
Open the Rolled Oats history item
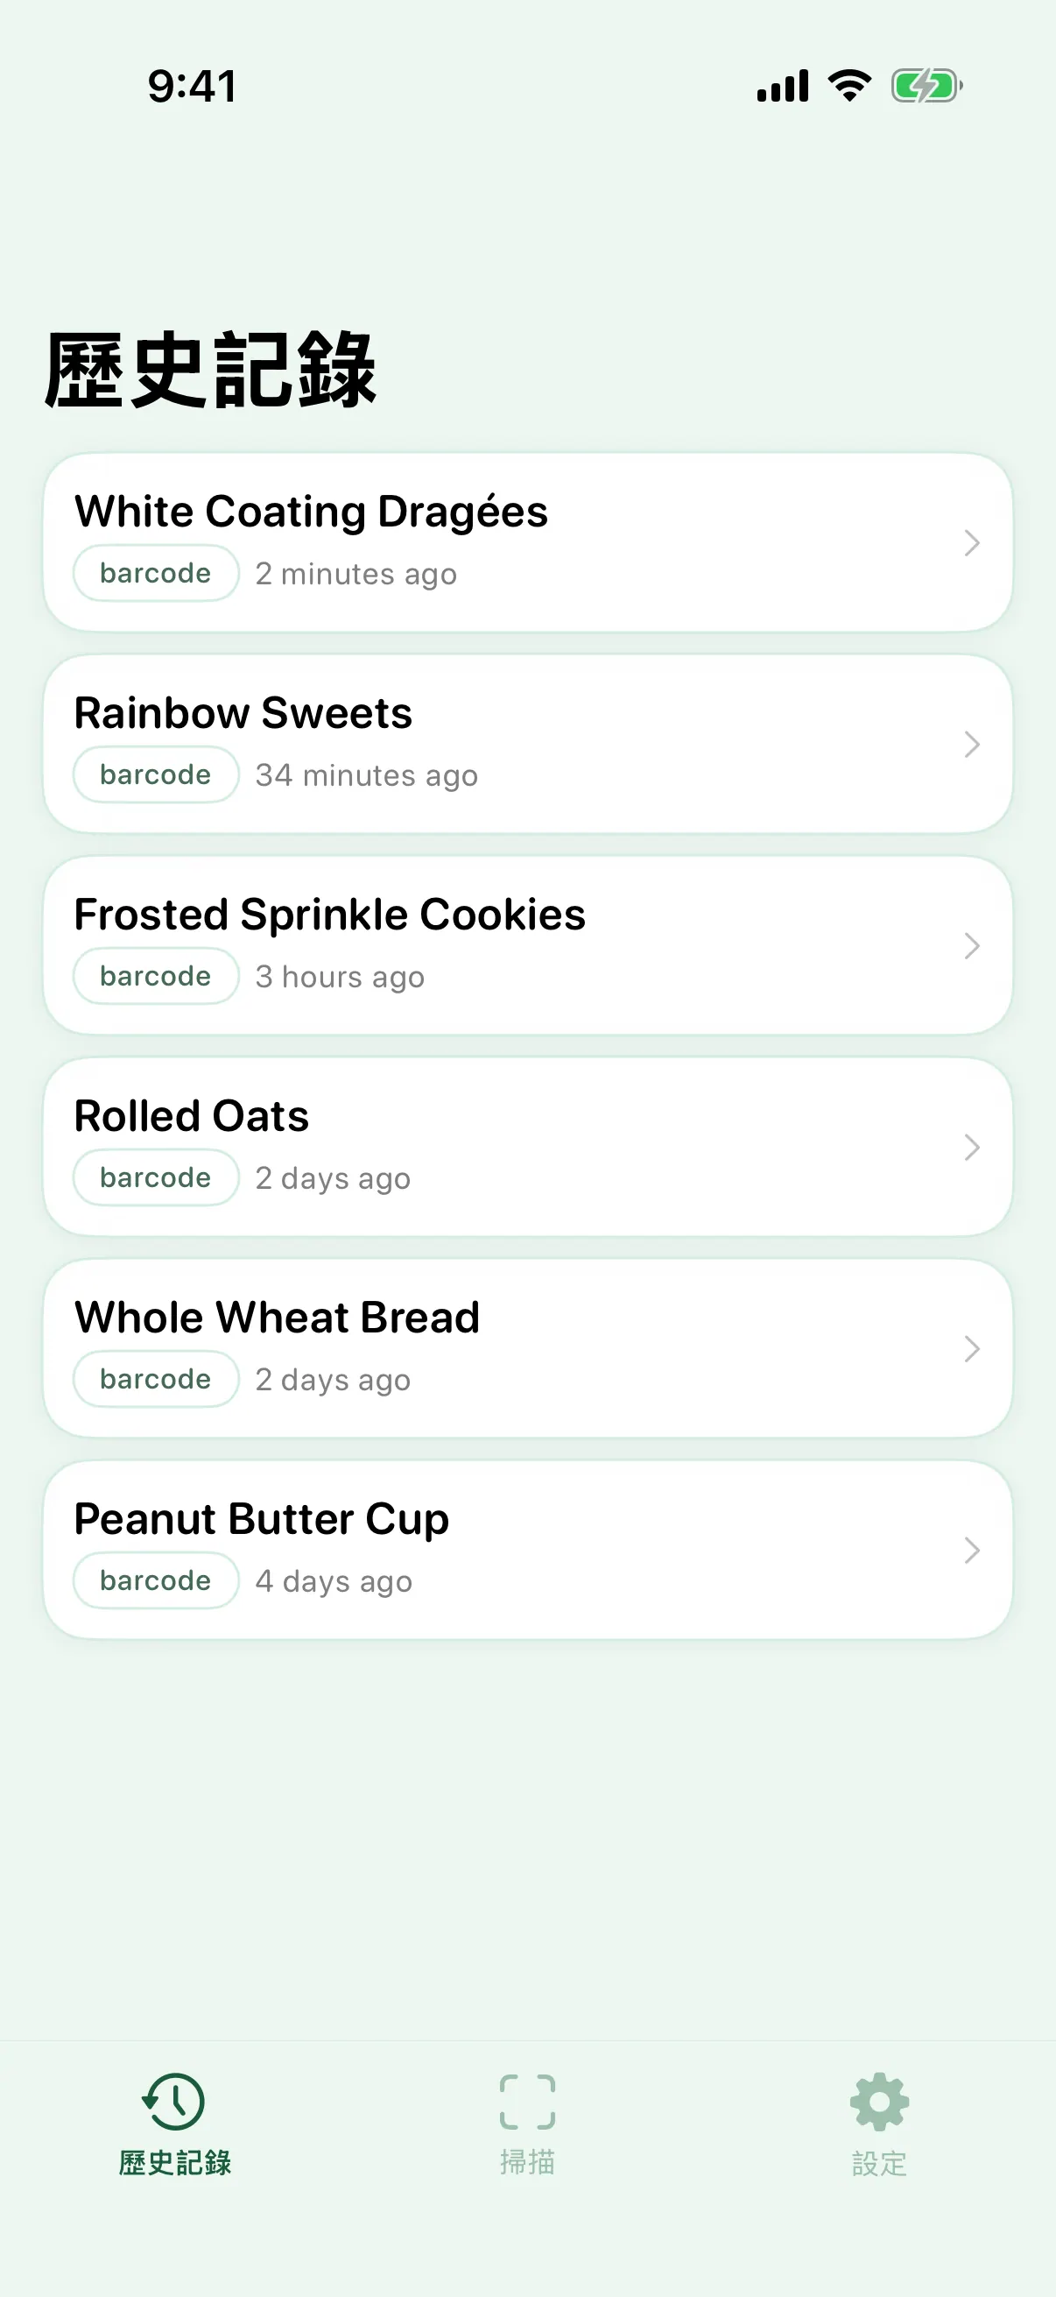pos(527,1147)
